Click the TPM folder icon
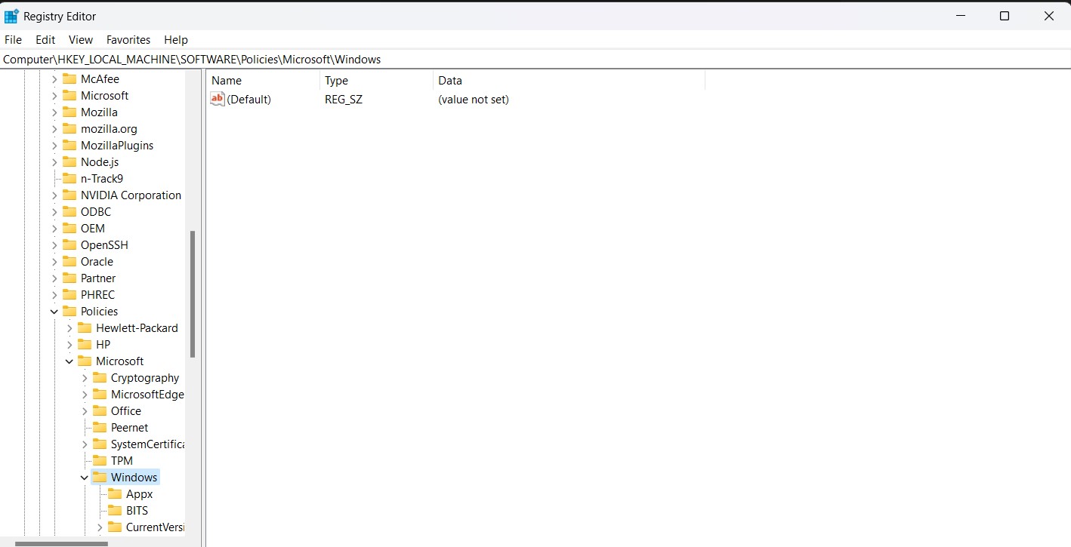Image resolution: width=1071 pixels, height=547 pixels. pyautogui.click(x=100, y=460)
